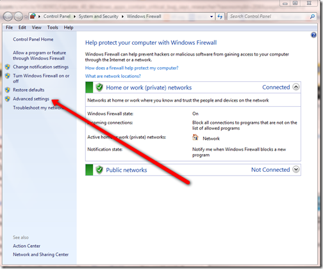323x269 pixels.
Task: Open the address bar history dropdown
Action: tap(211, 17)
